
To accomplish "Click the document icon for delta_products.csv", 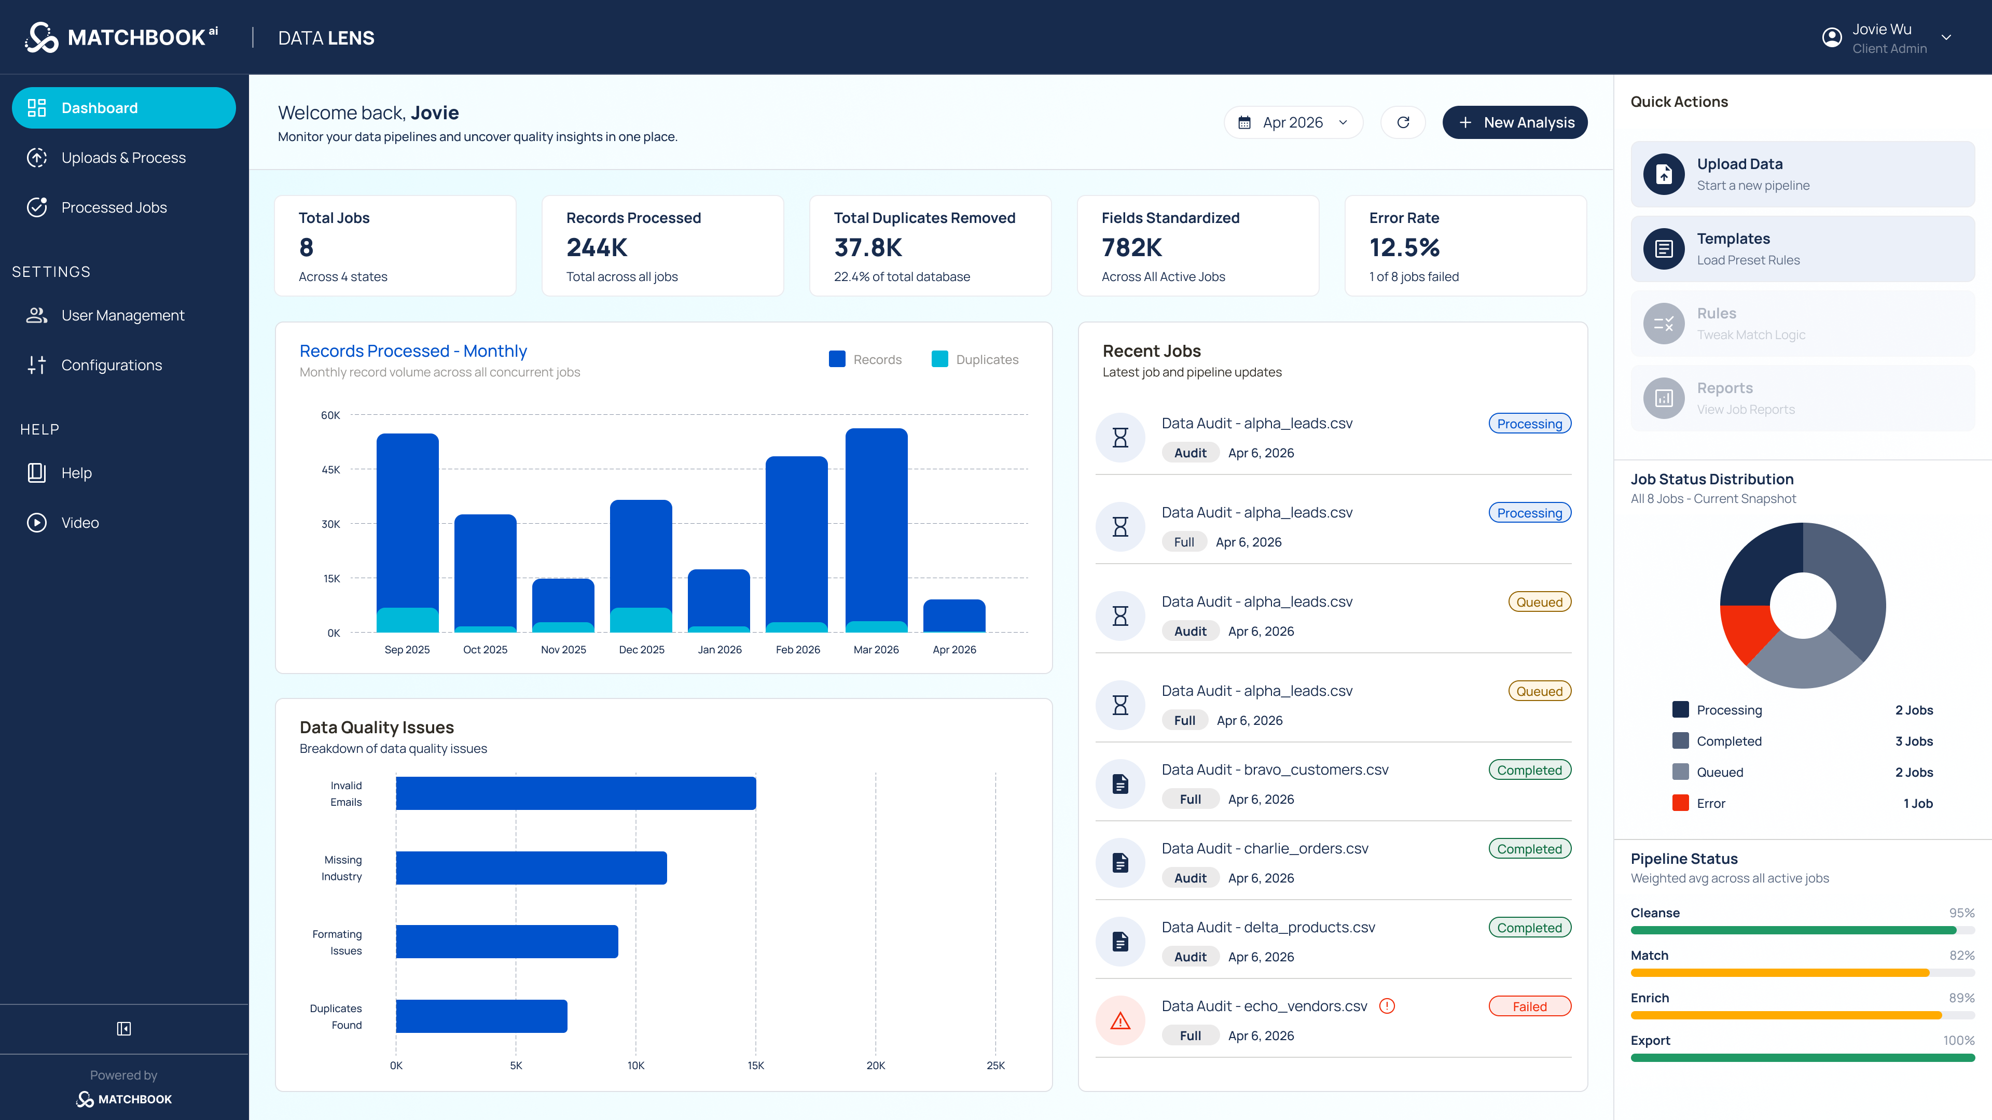I will point(1120,942).
